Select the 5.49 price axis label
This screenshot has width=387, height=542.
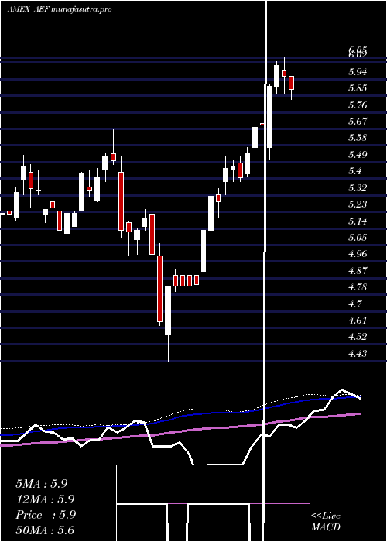coord(358,155)
